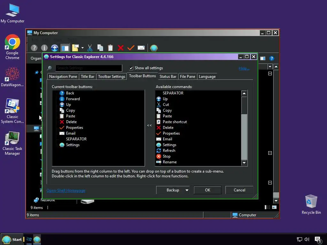Click the Forward info-icon button in My Computer toolbar
The height and width of the screenshot is (245, 327).
[44, 48]
